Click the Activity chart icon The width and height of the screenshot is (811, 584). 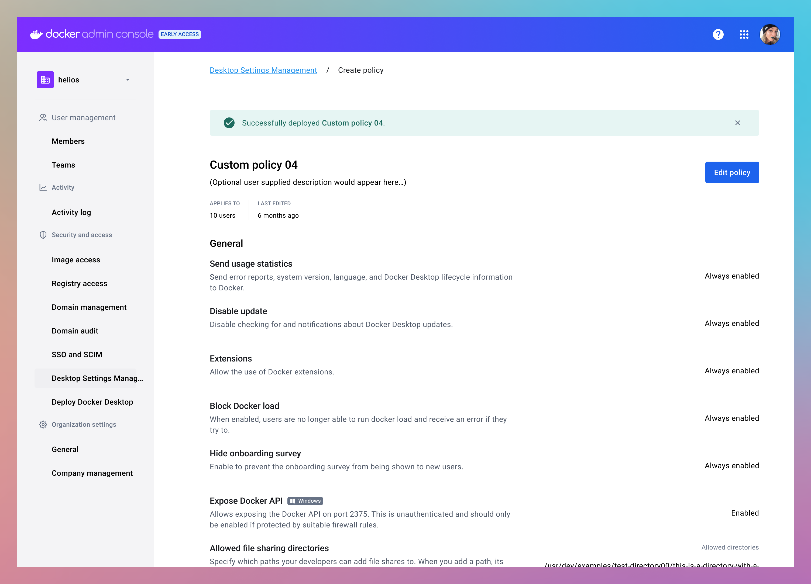click(43, 187)
